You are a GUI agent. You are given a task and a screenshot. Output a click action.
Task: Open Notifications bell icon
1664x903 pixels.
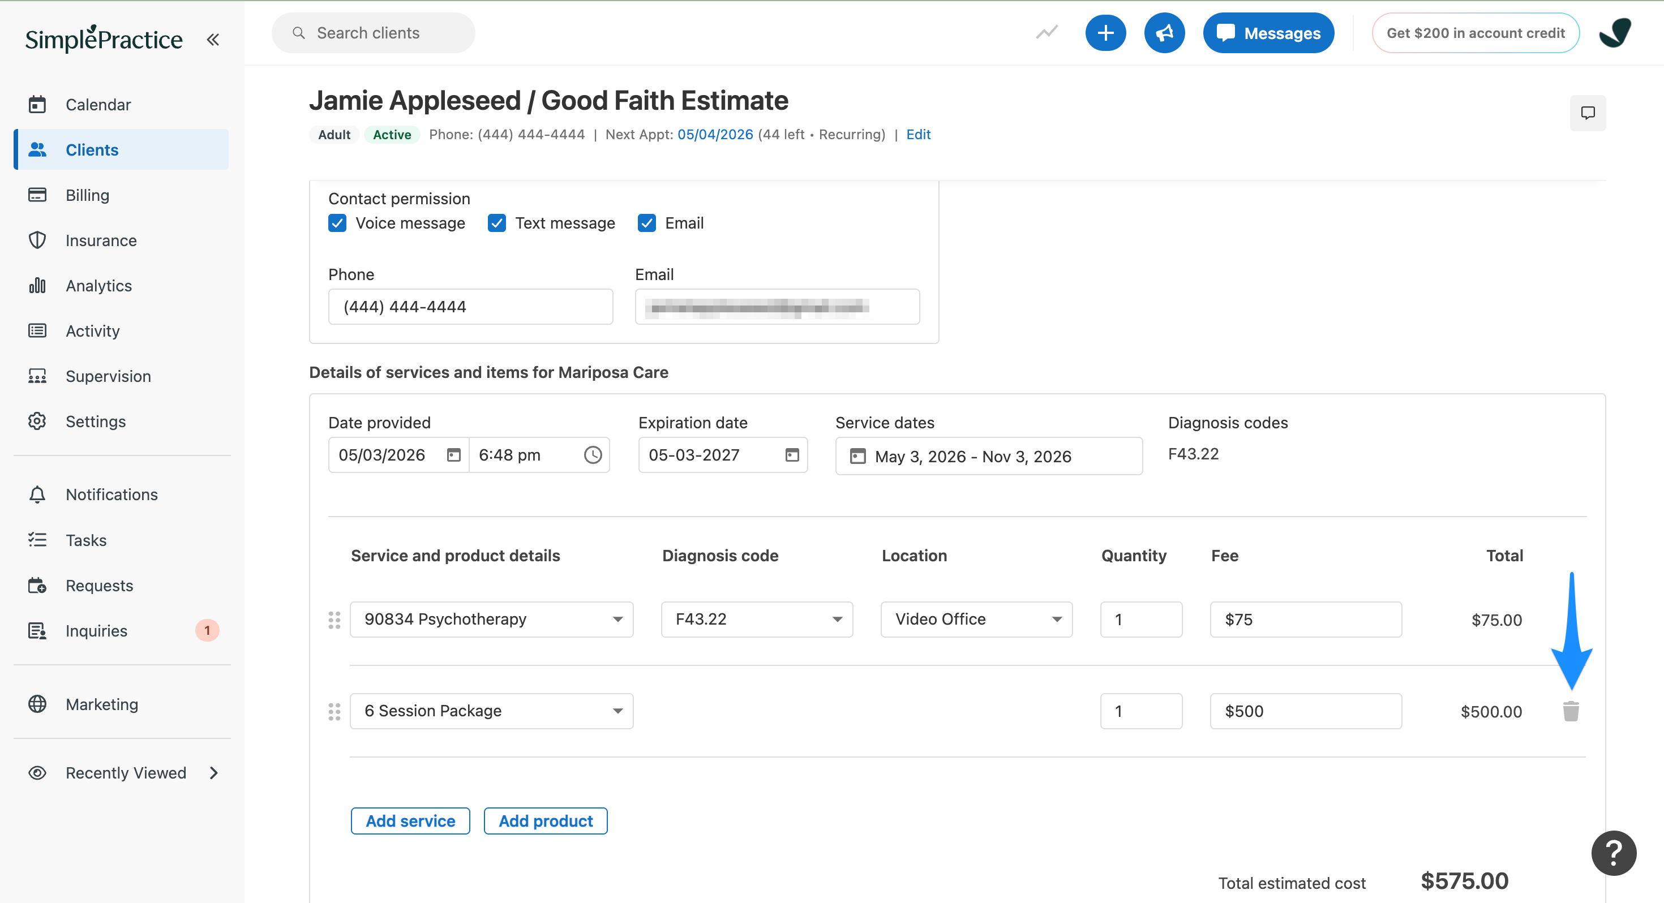tap(37, 494)
